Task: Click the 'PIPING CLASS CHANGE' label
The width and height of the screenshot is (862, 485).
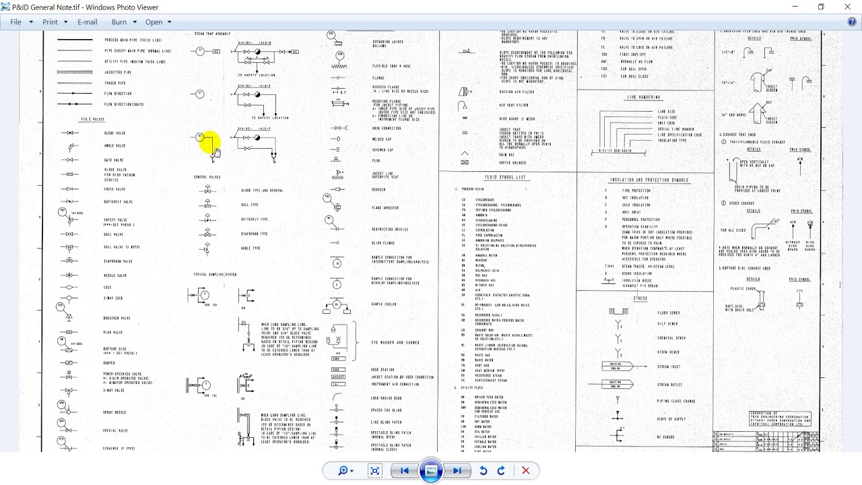Action: coord(676,401)
